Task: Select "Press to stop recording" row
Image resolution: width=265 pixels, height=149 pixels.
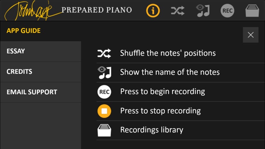Action: tap(181, 111)
